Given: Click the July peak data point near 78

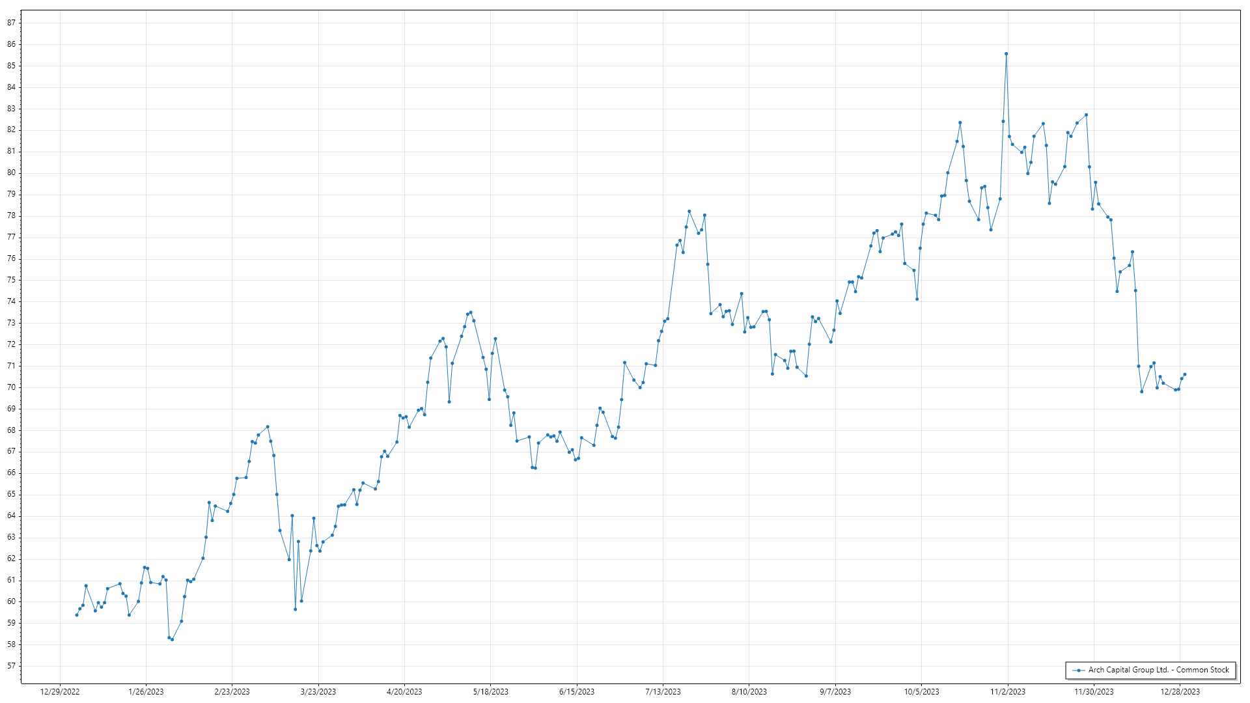Looking at the screenshot, I should coord(689,212).
